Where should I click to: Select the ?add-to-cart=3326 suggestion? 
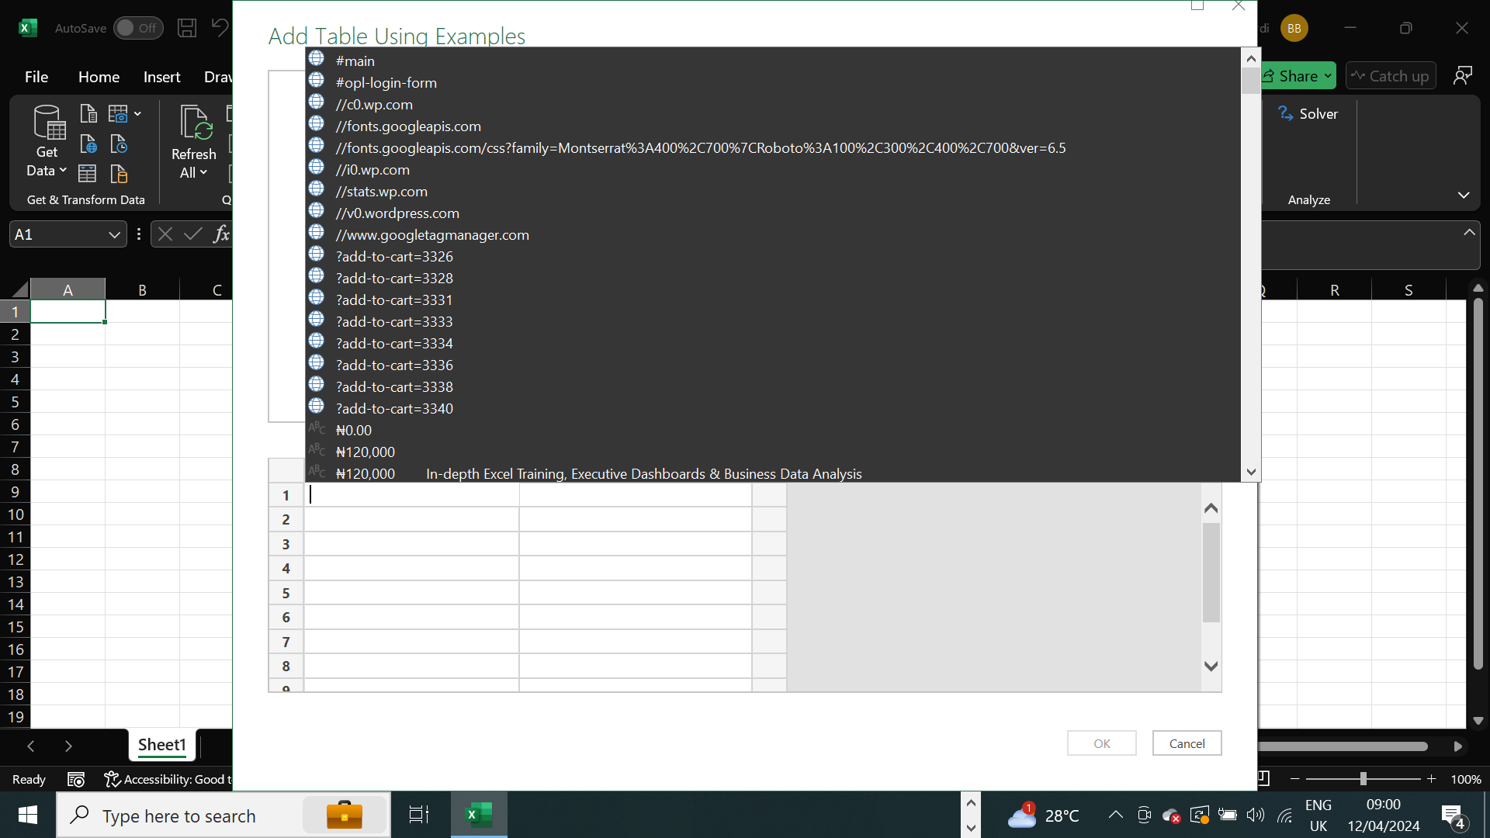394,257
